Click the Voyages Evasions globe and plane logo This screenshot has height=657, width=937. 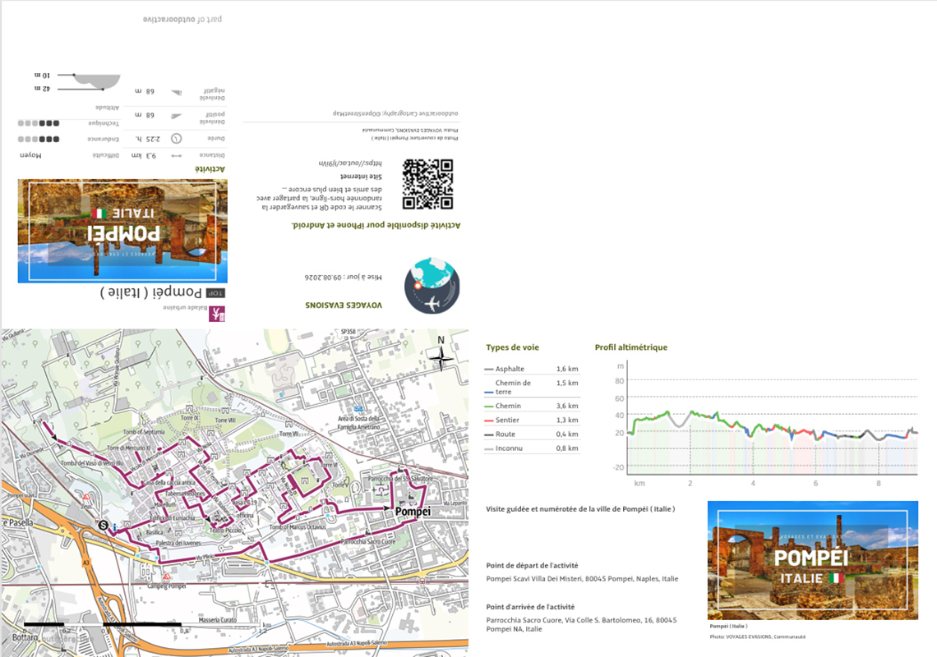(432, 286)
